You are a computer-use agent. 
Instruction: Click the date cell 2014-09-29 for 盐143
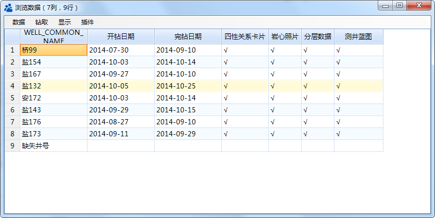[121, 110]
